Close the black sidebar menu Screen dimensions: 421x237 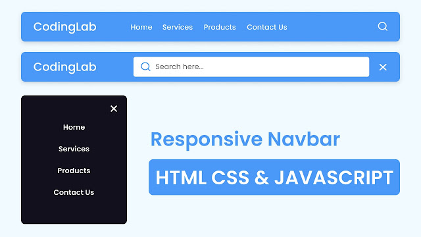pyautogui.click(x=114, y=109)
